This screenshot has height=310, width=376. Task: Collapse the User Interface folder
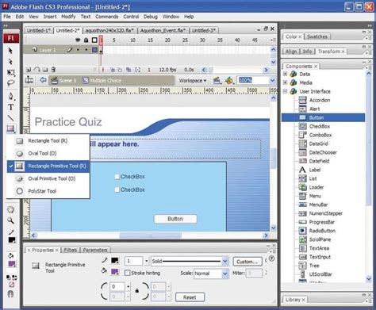pyautogui.click(x=286, y=91)
